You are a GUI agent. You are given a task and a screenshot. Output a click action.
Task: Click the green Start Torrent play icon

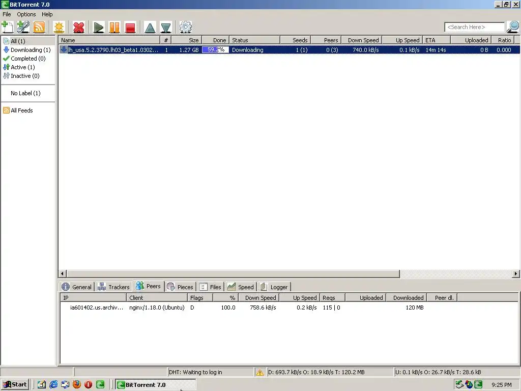click(x=98, y=27)
